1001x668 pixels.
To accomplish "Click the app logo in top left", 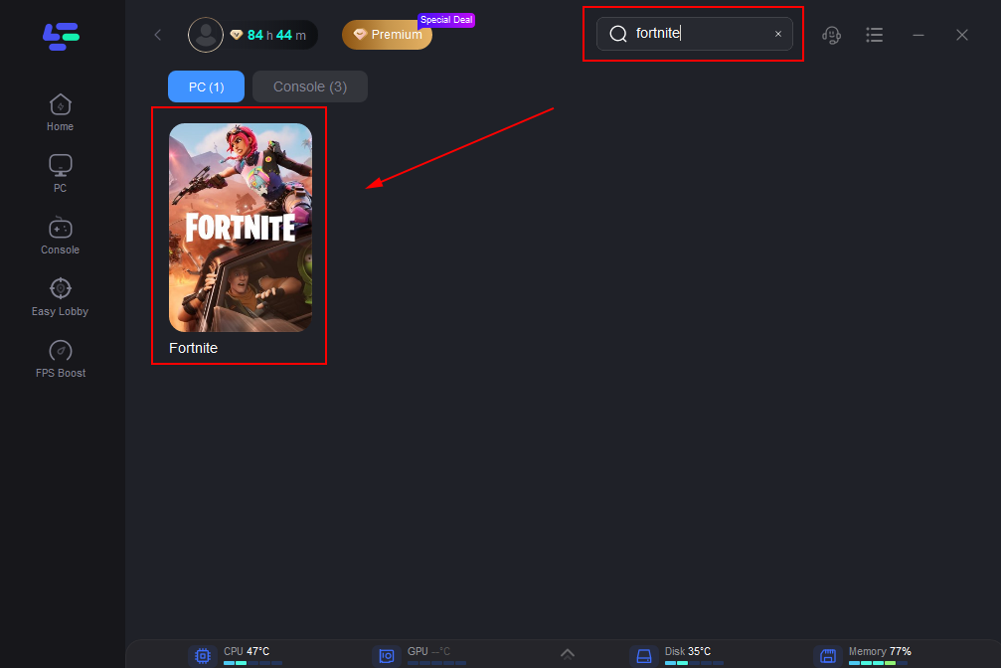I will pos(61,36).
